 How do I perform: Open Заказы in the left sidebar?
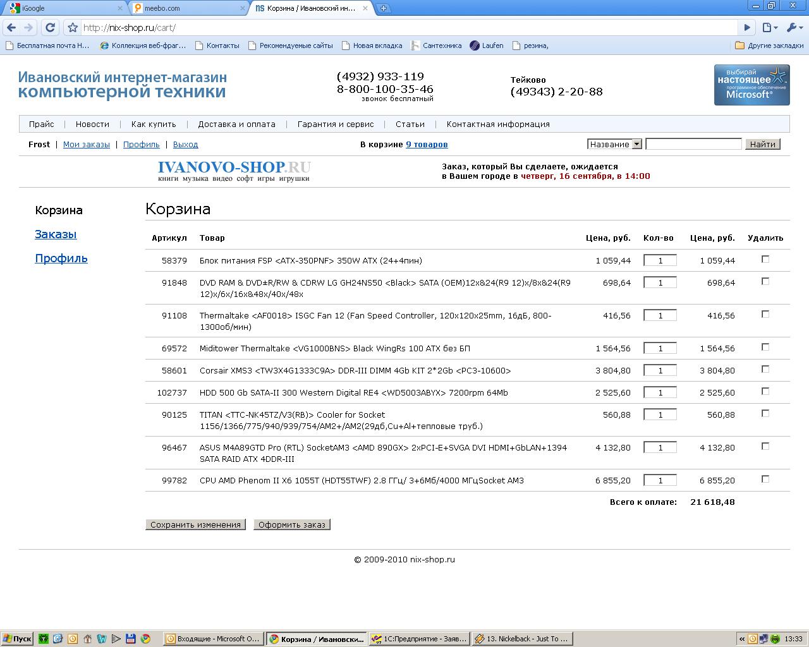[x=56, y=234]
